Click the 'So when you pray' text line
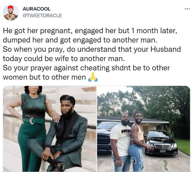Image resolution: width=192 pixels, height=172 pixels. coord(92,49)
